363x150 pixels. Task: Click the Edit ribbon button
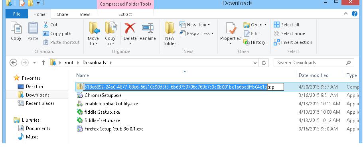[252, 34]
